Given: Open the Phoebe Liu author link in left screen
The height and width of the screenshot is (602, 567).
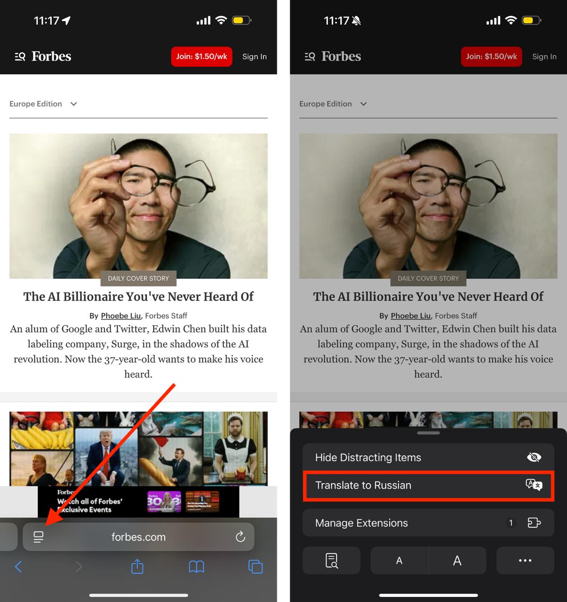Looking at the screenshot, I should click(120, 316).
